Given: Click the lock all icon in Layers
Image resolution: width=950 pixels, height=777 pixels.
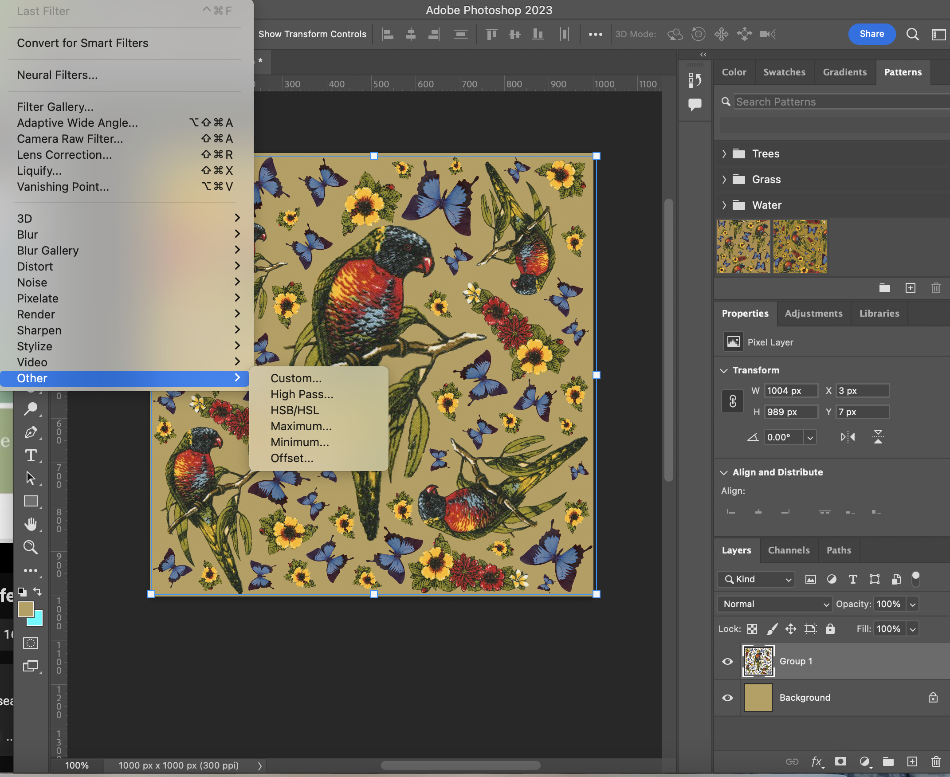Looking at the screenshot, I should tap(830, 629).
